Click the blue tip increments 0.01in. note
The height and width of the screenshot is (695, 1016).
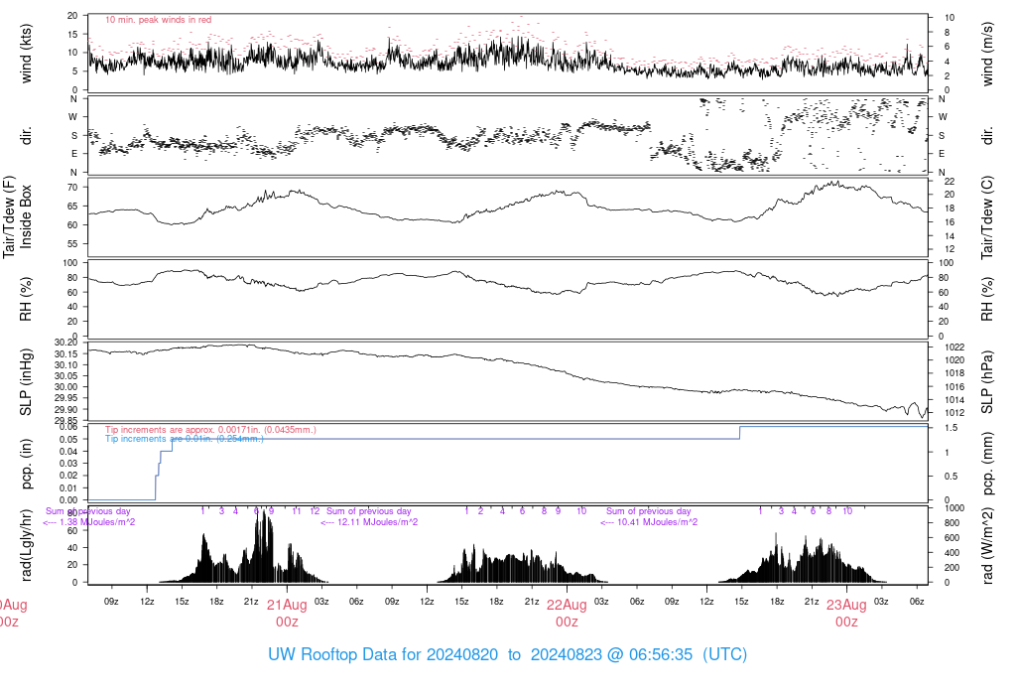184,439
